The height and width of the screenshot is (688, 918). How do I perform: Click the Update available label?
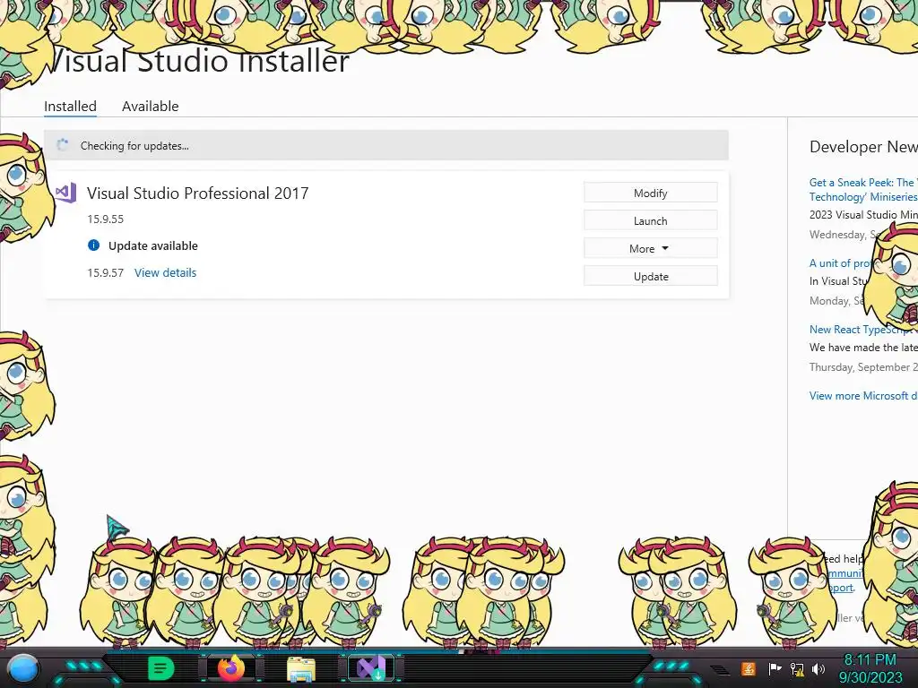(x=152, y=245)
